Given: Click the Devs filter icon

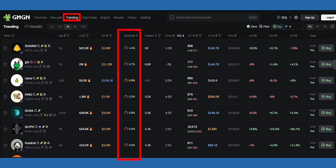Looking at the screenshot, I should [252, 27].
